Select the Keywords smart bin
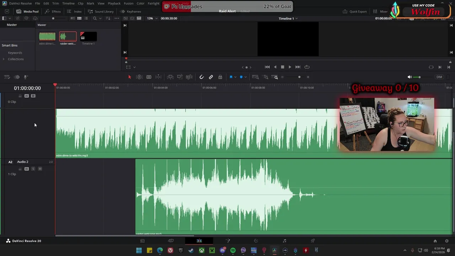 pos(15,53)
